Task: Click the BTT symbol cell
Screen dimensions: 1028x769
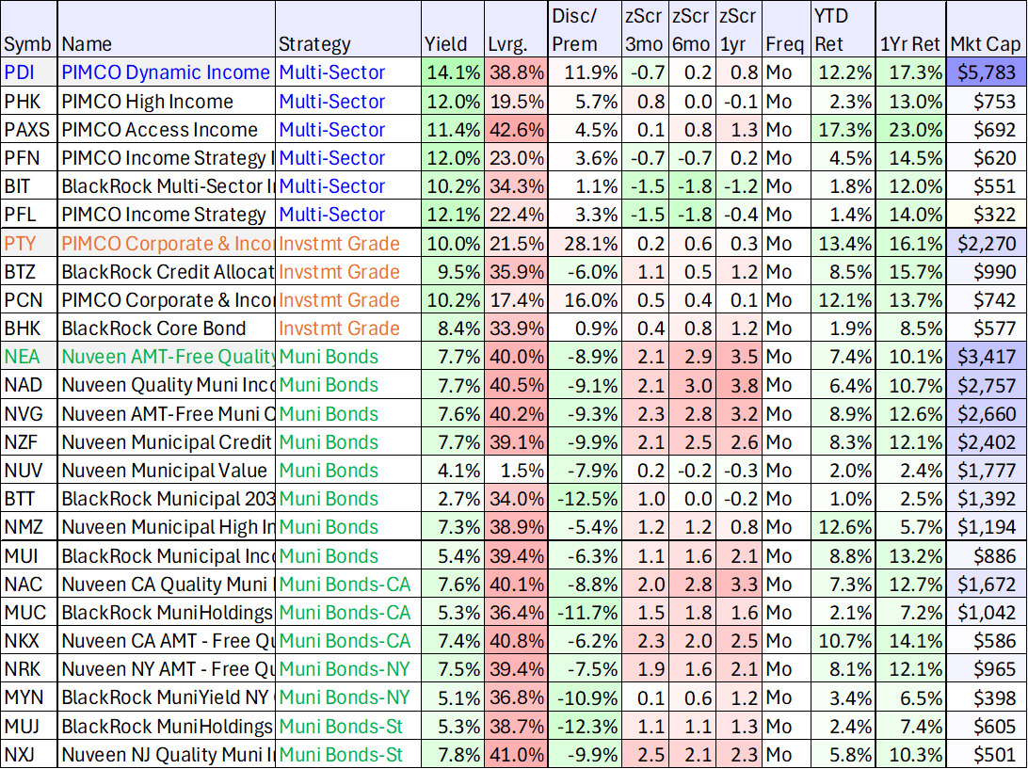Action: point(29,498)
